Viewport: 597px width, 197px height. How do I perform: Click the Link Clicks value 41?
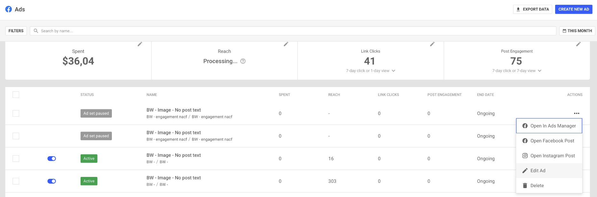[370, 61]
